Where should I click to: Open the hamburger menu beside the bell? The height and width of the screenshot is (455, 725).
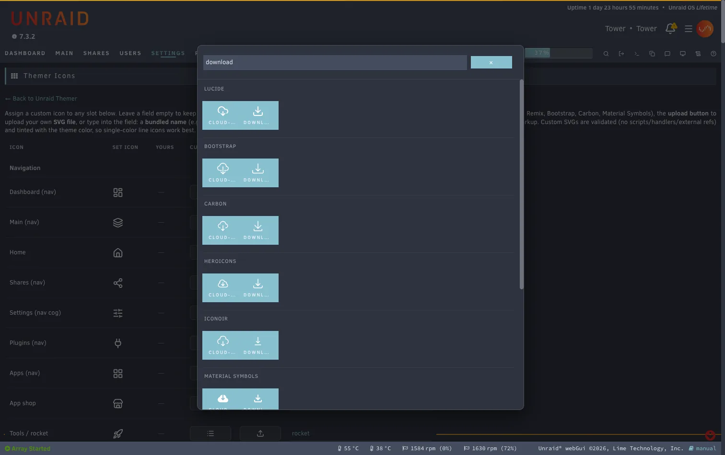(688, 29)
